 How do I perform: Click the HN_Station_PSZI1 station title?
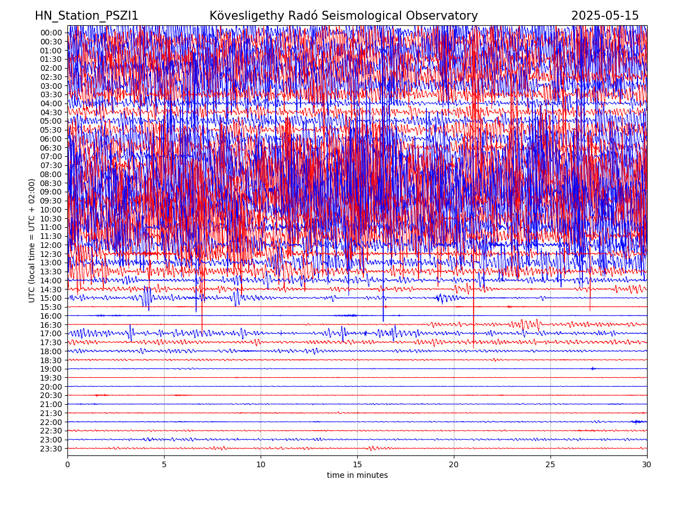pyautogui.click(x=86, y=16)
